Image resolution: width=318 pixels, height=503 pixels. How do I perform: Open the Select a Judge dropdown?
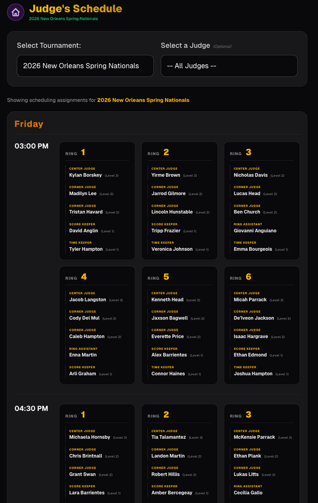point(229,66)
